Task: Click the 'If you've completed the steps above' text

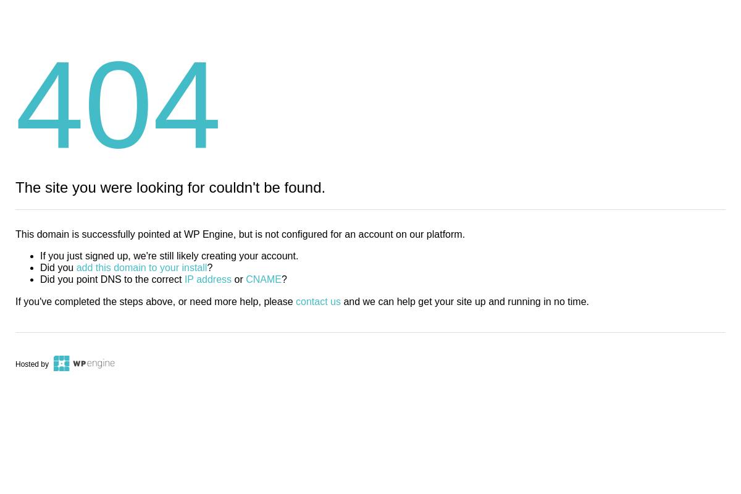Action: click(x=154, y=301)
